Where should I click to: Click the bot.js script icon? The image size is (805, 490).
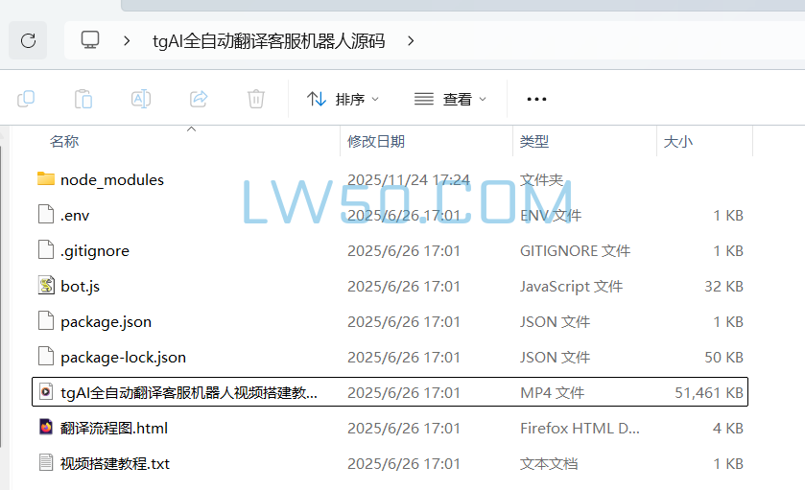(x=46, y=285)
